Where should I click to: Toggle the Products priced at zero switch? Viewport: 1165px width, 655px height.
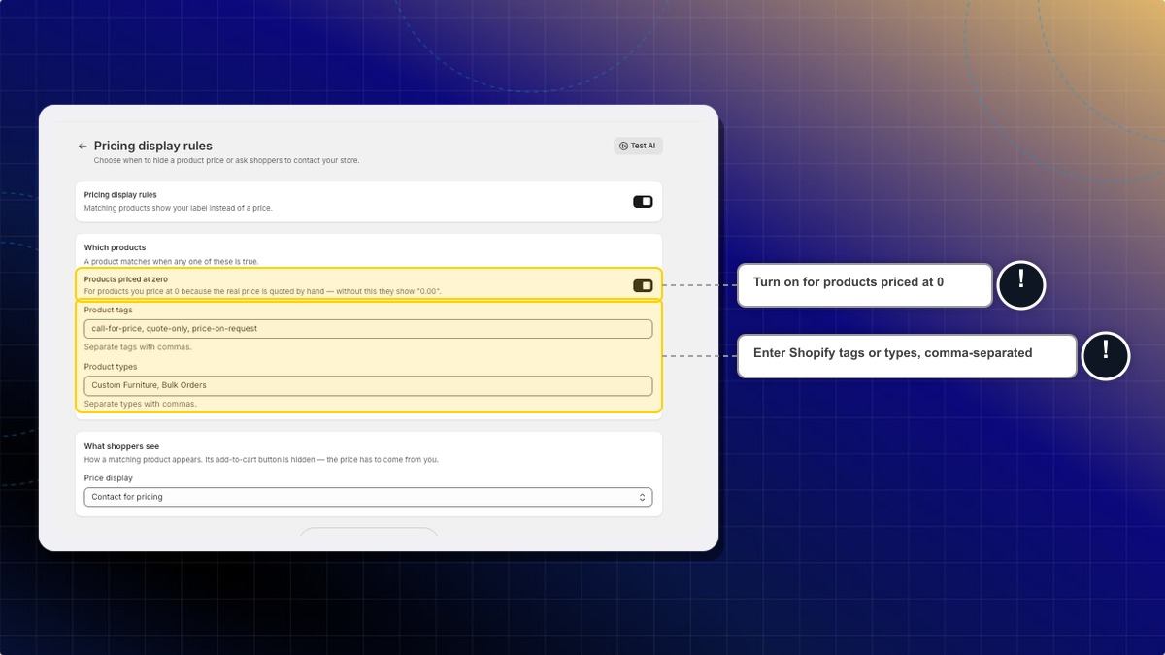click(x=643, y=285)
